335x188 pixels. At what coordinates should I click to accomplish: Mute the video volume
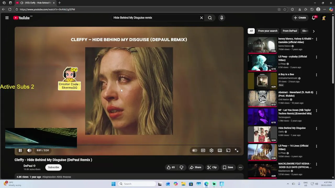29,150
